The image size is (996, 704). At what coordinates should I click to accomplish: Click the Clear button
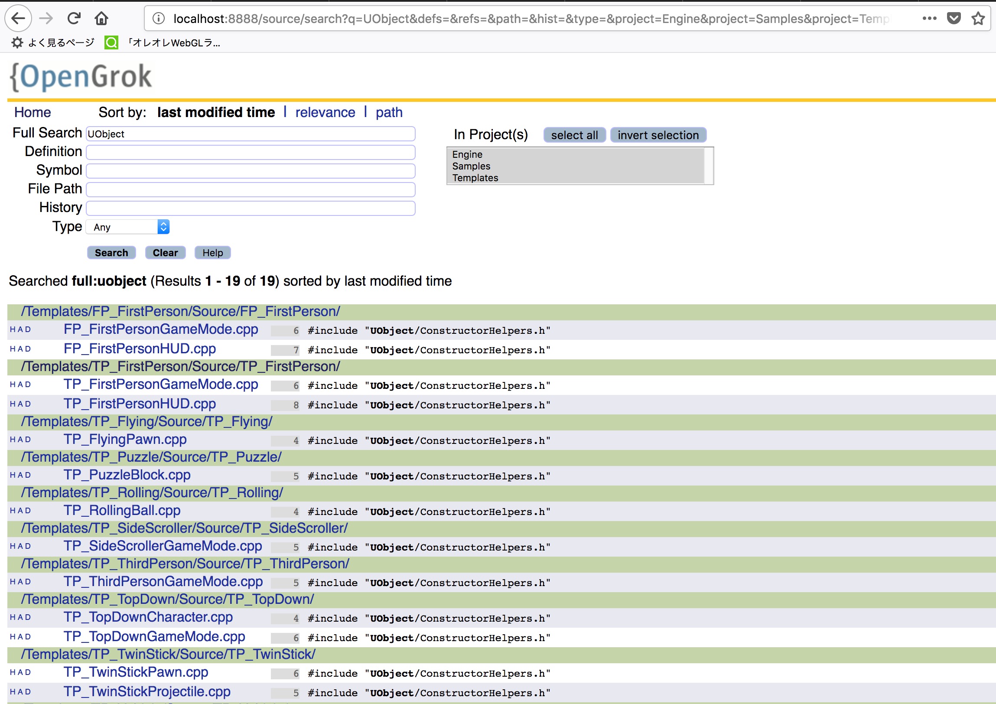click(x=165, y=252)
